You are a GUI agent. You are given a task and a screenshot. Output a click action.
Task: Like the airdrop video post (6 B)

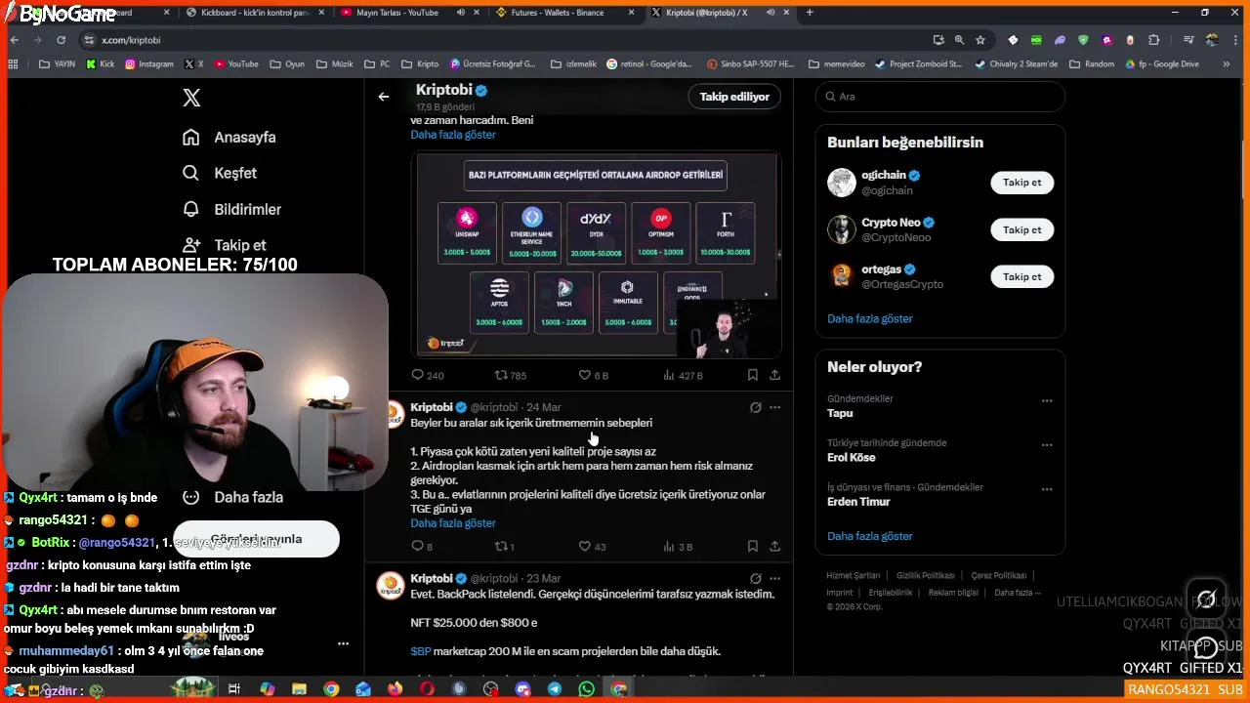(x=594, y=375)
